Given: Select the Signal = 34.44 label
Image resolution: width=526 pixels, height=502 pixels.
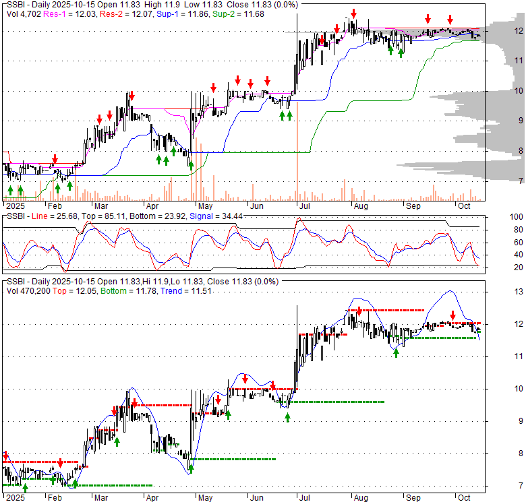Looking at the screenshot, I should point(216,216).
